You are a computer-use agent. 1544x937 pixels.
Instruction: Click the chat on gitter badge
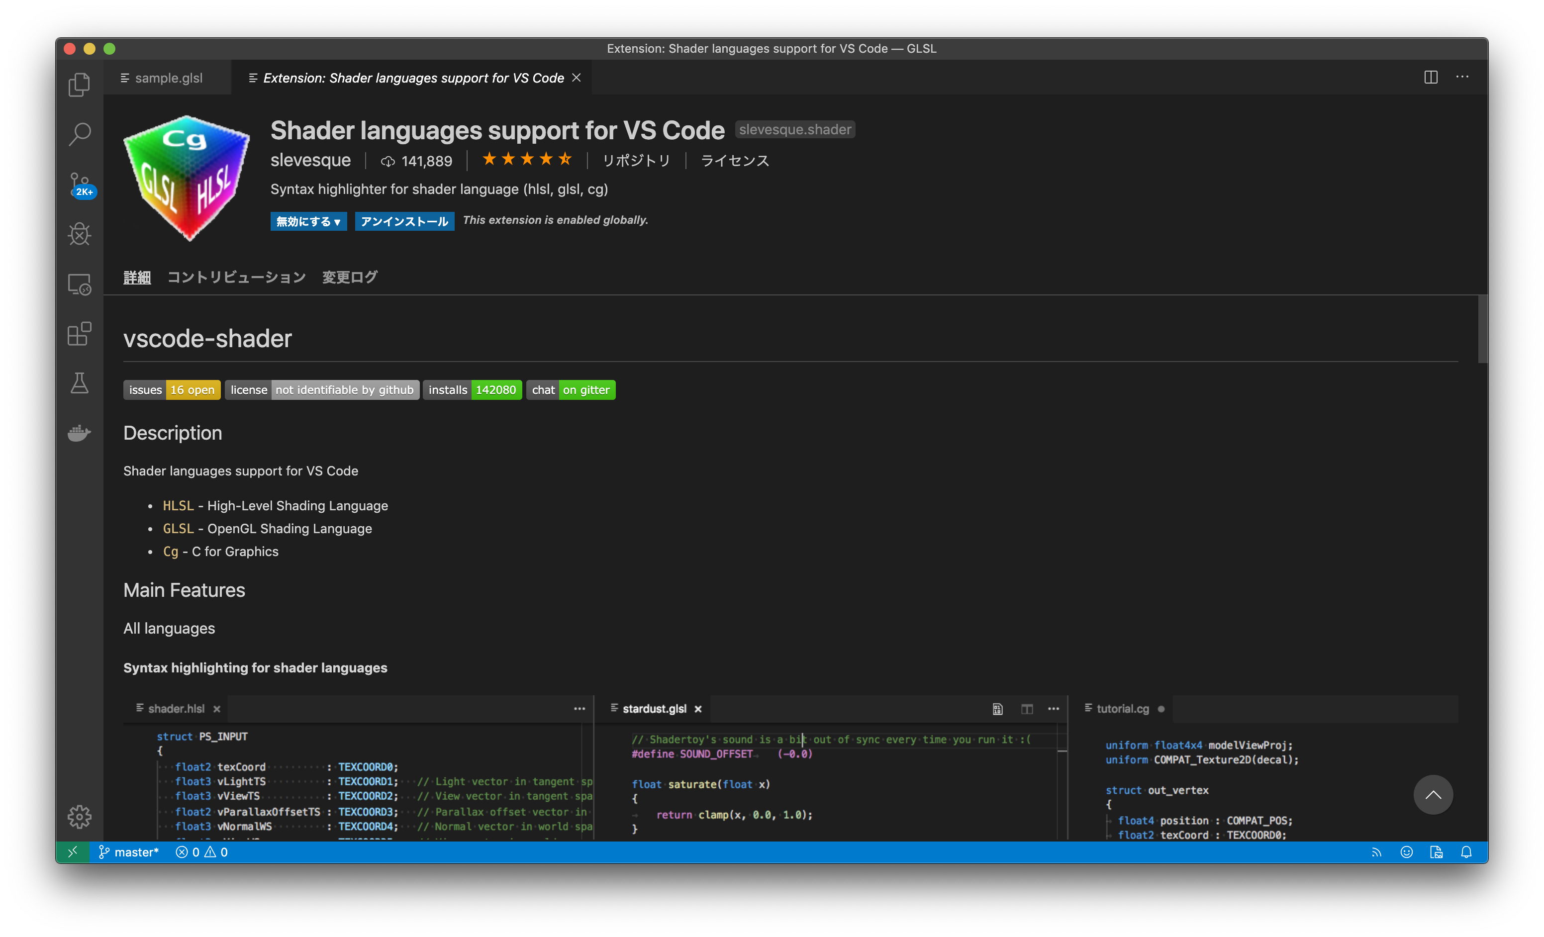click(x=571, y=389)
